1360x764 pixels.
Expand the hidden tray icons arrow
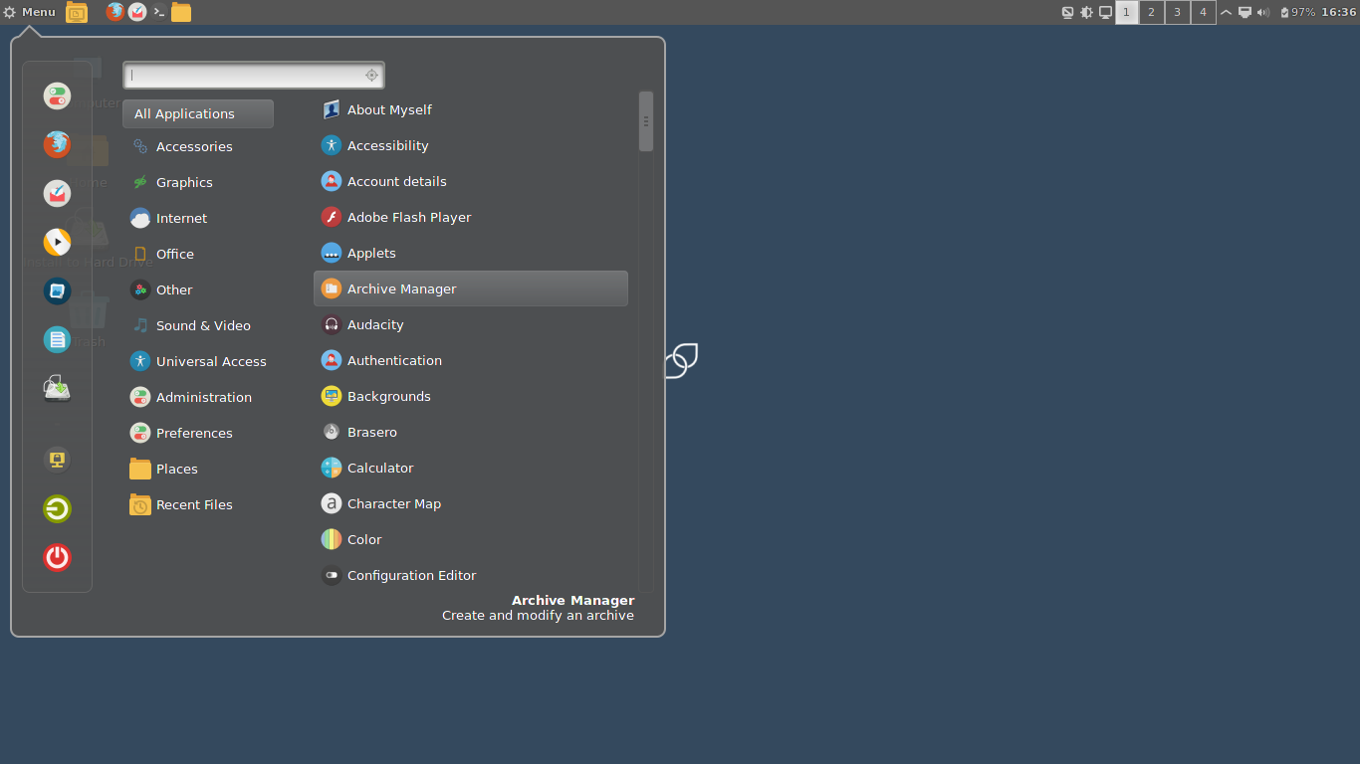[1226, 12]
